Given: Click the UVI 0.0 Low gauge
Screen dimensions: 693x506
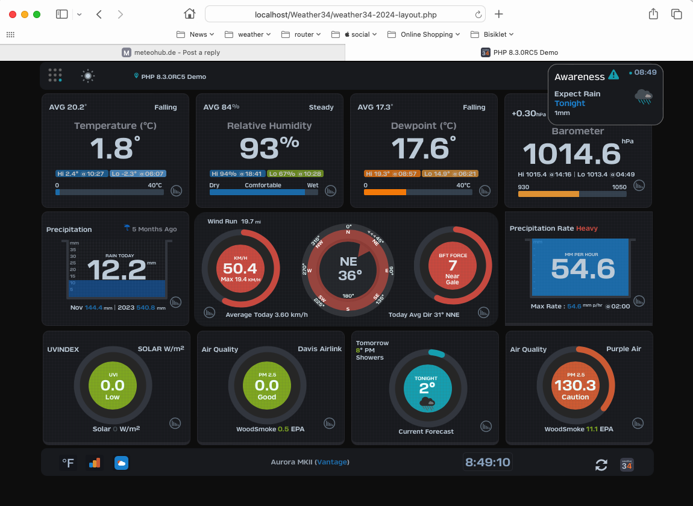Looking at the screenshot, I should point(113,386).
